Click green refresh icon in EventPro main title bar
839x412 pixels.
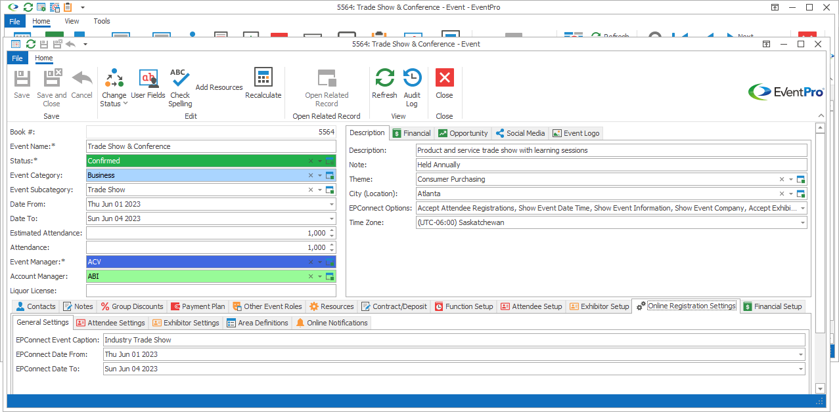click(28, 7)
